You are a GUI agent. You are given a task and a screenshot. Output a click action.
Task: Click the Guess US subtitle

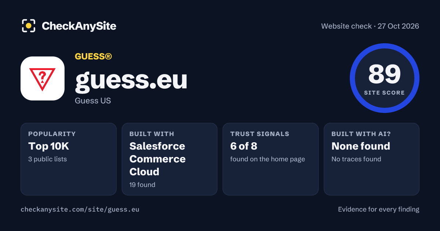[93, 100]
